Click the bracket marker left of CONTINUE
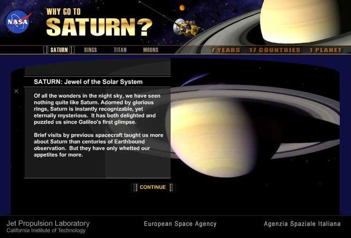 135,187
